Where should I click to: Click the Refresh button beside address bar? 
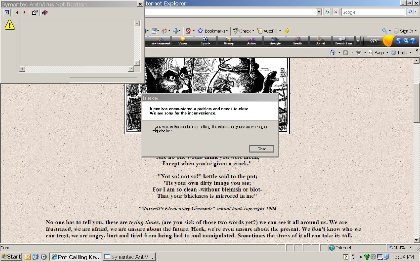328,12
